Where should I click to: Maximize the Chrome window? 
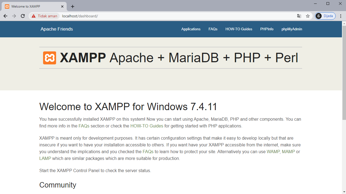pyautogui.click(x=328, y=4)
